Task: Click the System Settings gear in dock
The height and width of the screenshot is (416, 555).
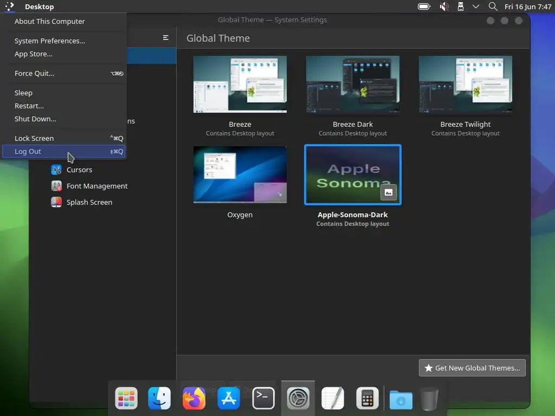Action: coord(298,398)
